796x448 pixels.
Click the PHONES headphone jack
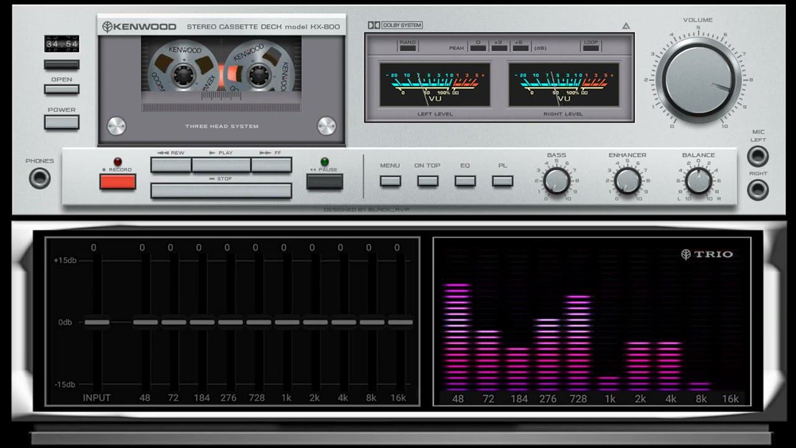point(40,179)
